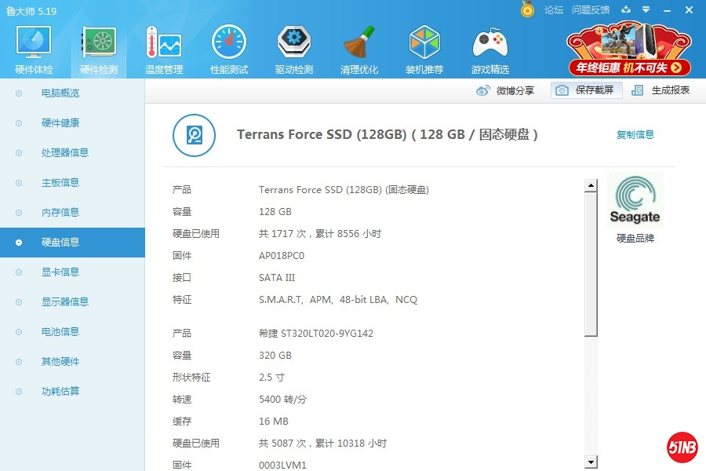Open 清理优化 broom cleanup tool
The height and width of the screenshot is (471, 706).
(359, 49)
